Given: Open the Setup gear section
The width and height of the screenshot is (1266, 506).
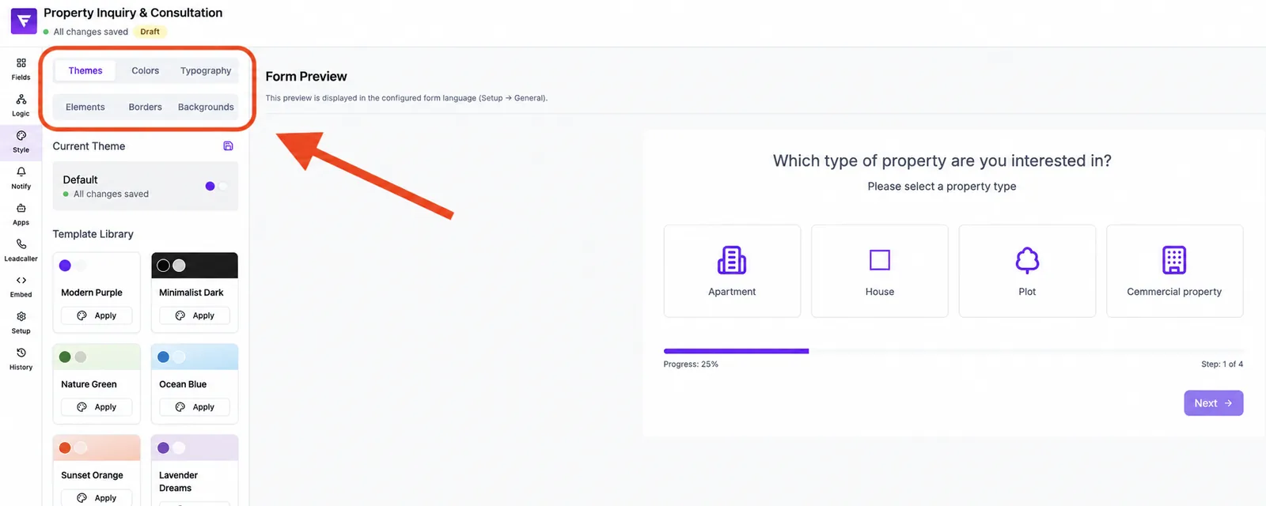Looking at the screenshot, I should [x=21, y=323].
